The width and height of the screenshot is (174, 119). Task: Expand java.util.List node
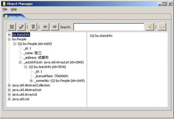coord(9,99)
